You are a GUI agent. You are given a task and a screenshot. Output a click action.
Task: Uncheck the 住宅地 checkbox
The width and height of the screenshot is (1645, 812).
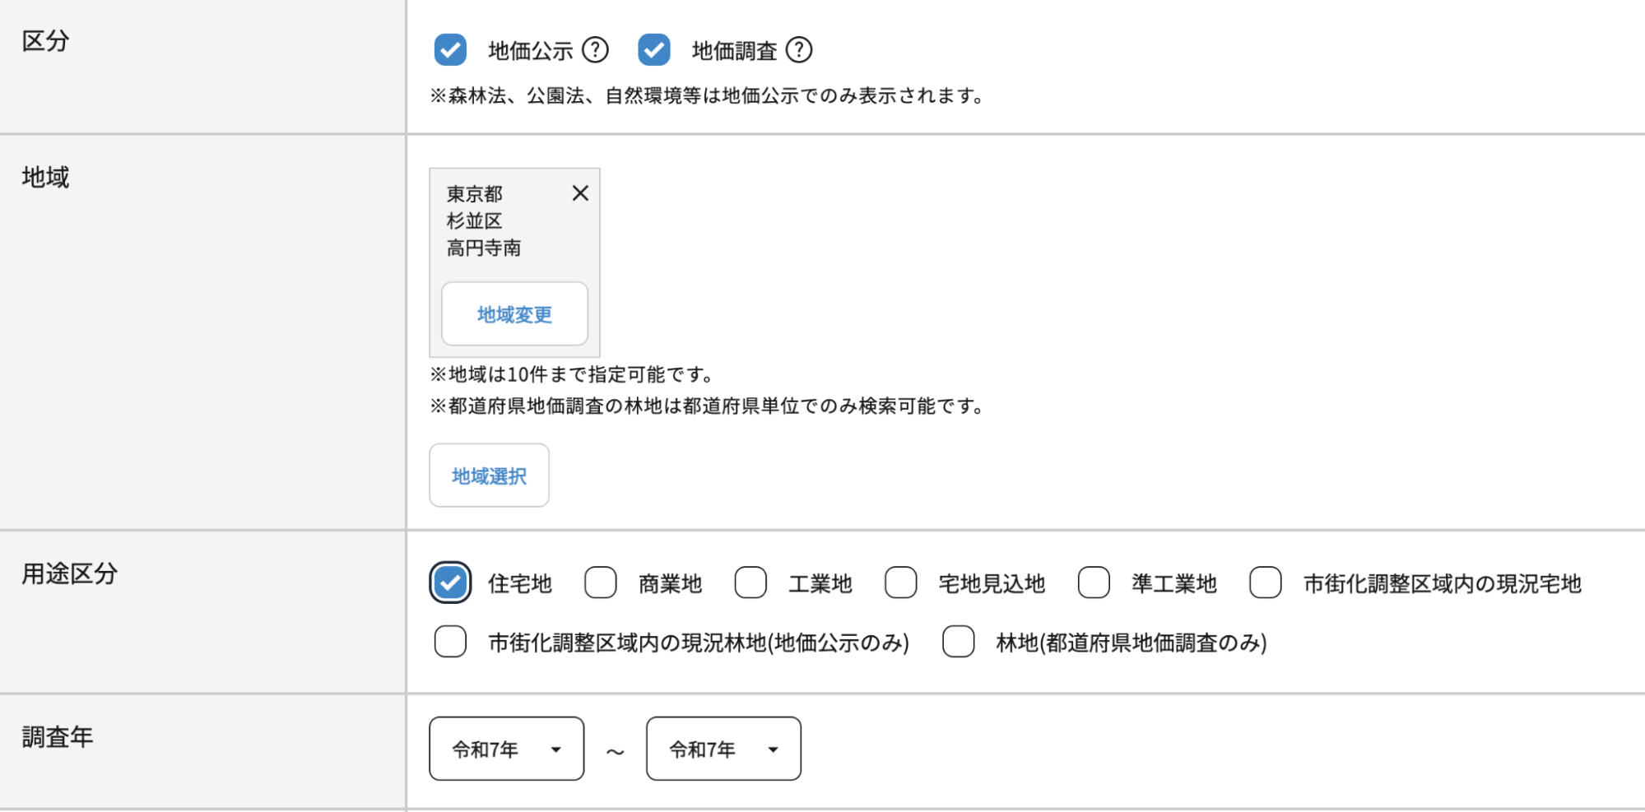[x=450, y=583]
